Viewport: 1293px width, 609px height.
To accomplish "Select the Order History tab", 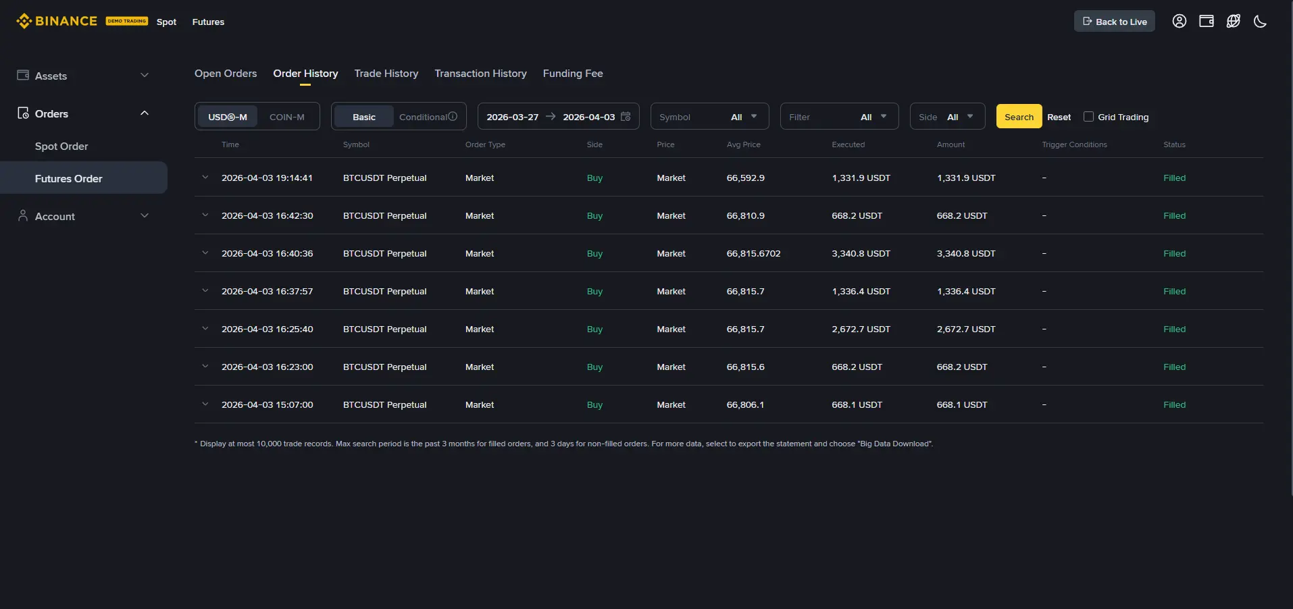I will [x=305, y=73].
